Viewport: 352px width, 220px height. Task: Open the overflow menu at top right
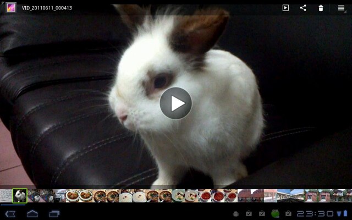pos(341,8)
